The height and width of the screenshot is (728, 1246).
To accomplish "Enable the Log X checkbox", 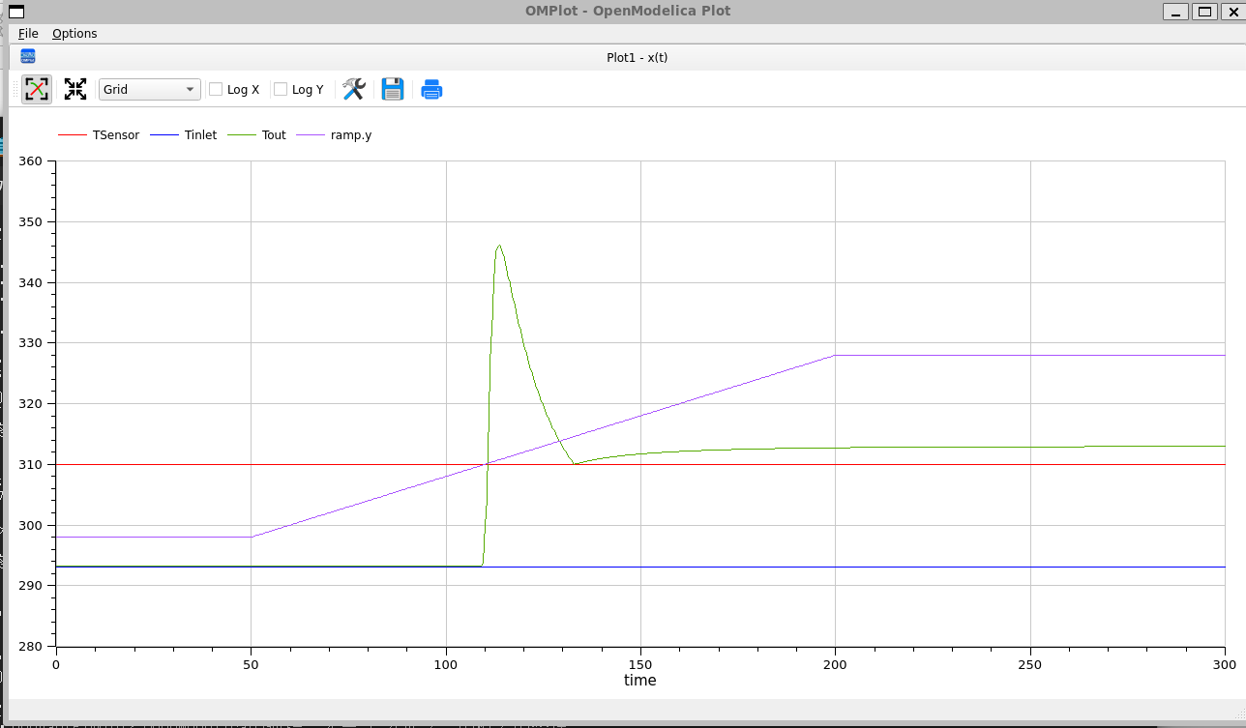I will [216, 90].
